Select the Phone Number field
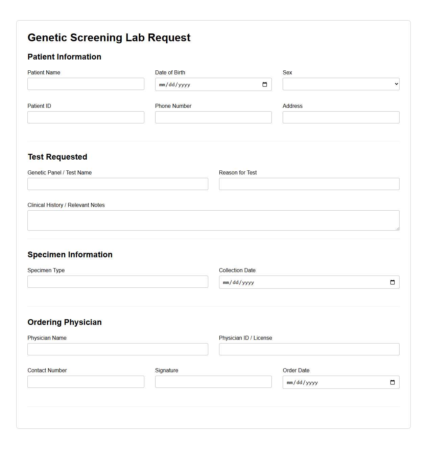427x449 pixels. pyautogui.click(x=213, y=117)
